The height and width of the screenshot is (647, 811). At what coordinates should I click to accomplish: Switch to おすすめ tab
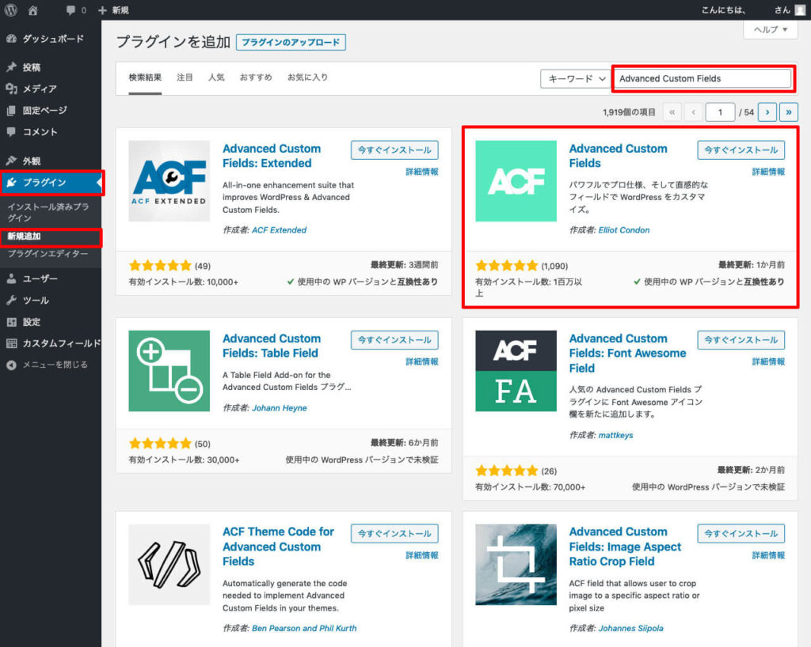point(256,78)
